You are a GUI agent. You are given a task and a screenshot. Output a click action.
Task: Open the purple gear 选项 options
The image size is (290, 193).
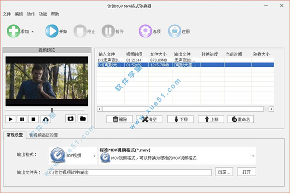[145, 31]
